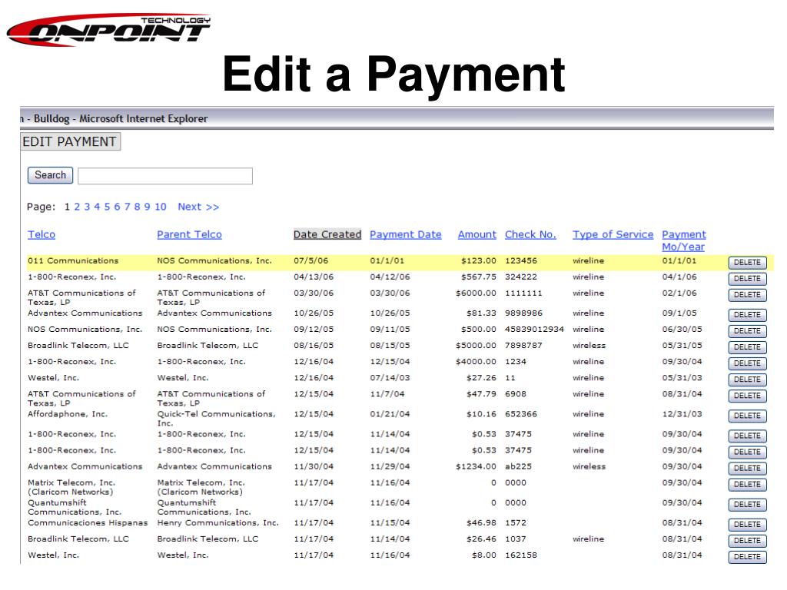The width and height of the screenshot is (787, 590).
Task: Click the Search button
Action: point(50,175)
